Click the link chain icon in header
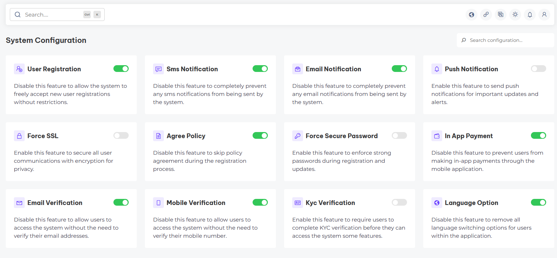This screenshot has width=557, height=258. [486, 15]
